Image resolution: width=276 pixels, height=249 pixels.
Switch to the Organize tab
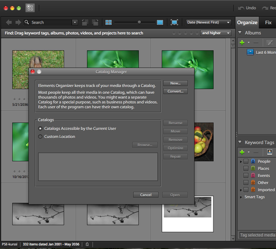[x=247, y=22]
